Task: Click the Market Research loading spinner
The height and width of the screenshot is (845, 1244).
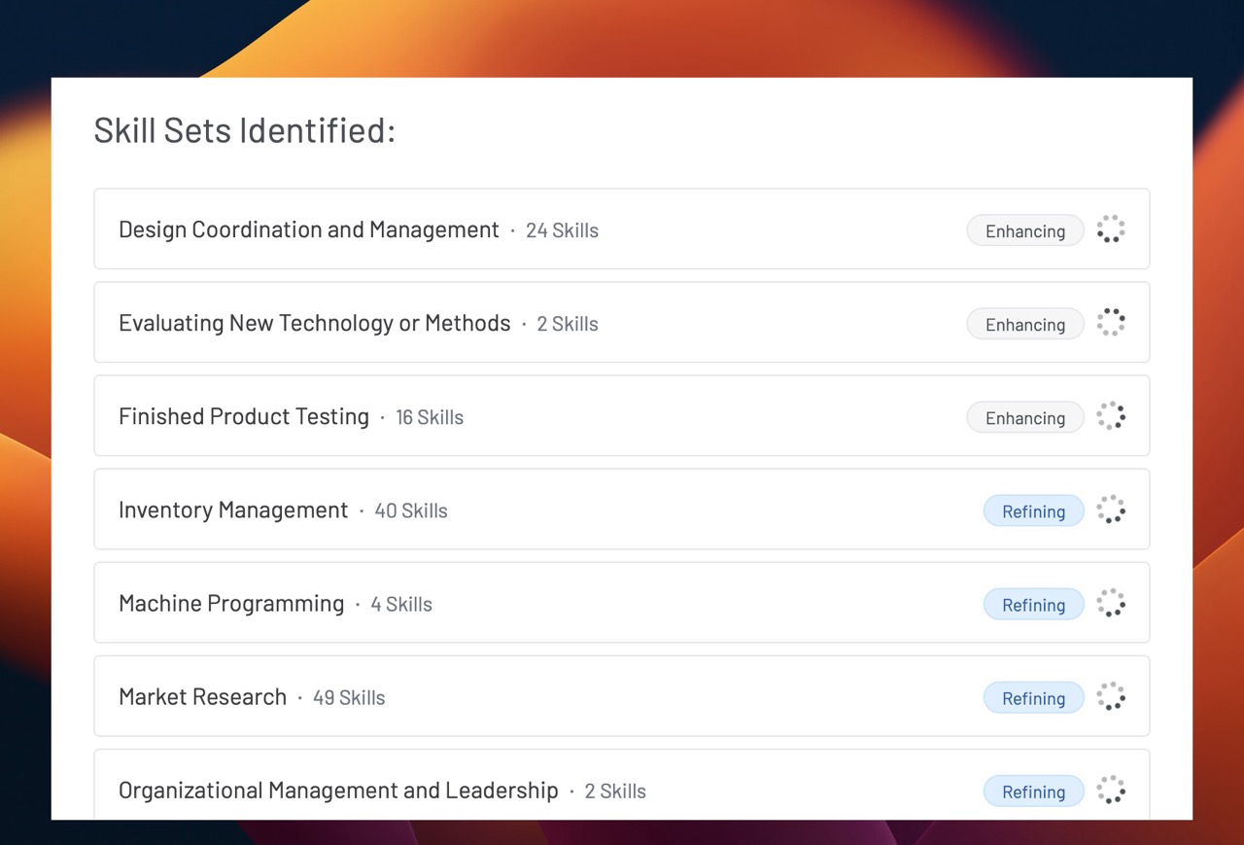Action: 1111,696
